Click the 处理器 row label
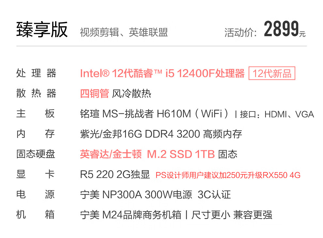This screenshot has height=238, width=323. tap(36, 73)
